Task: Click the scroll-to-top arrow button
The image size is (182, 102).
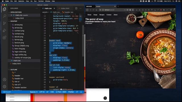Action: coord(105,98)
